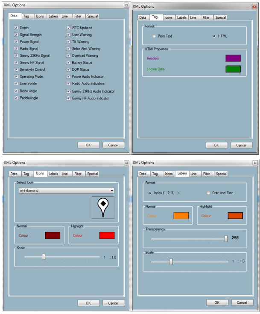Disable Strike Alert Warning checkbox
This screenshot has width=260, height=314.
tap(68, 49)
